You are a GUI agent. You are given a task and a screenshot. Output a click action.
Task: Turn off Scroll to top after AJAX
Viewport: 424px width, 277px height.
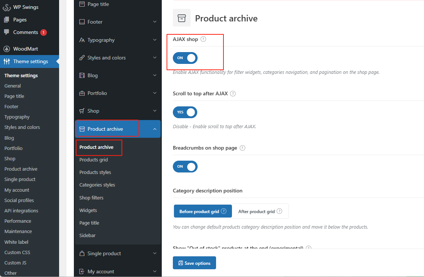(x=185, y=112)
